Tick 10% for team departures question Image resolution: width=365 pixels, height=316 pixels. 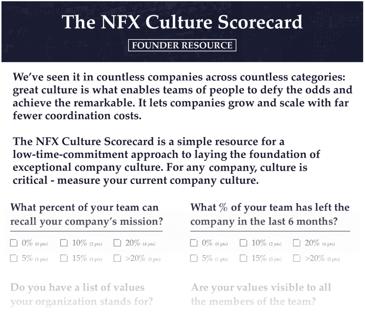coord(243,243)
